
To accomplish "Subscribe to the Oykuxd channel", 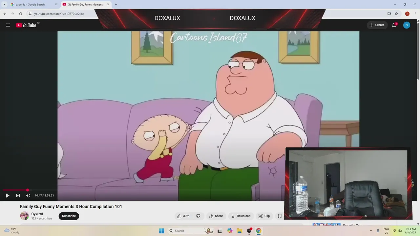I will tap(69, 216).
